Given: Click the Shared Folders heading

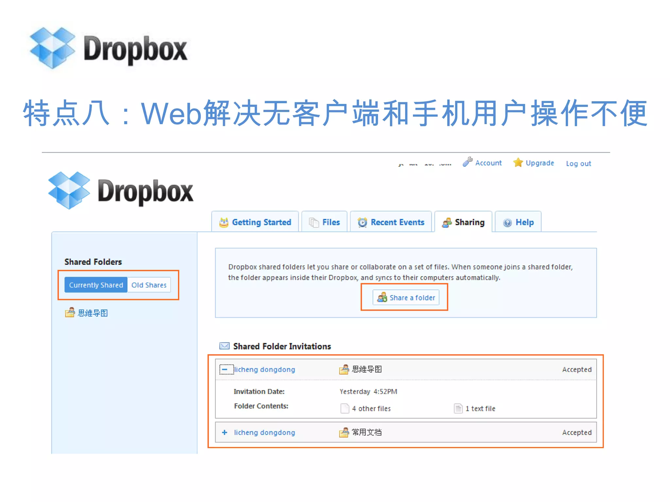Looking at the screenshot, I should (x=93, y=262).
